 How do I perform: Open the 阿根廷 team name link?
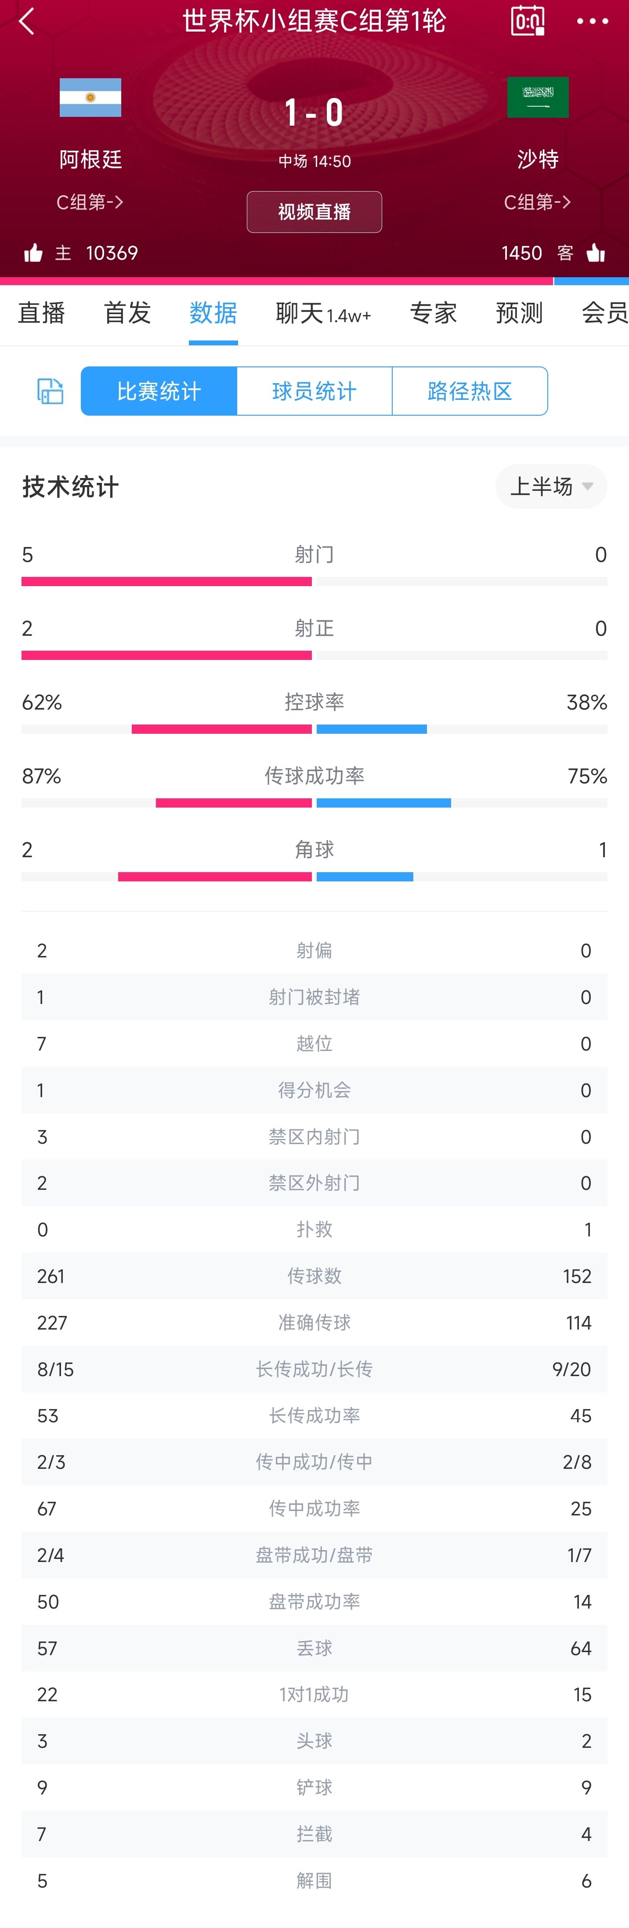coord(90,159)
